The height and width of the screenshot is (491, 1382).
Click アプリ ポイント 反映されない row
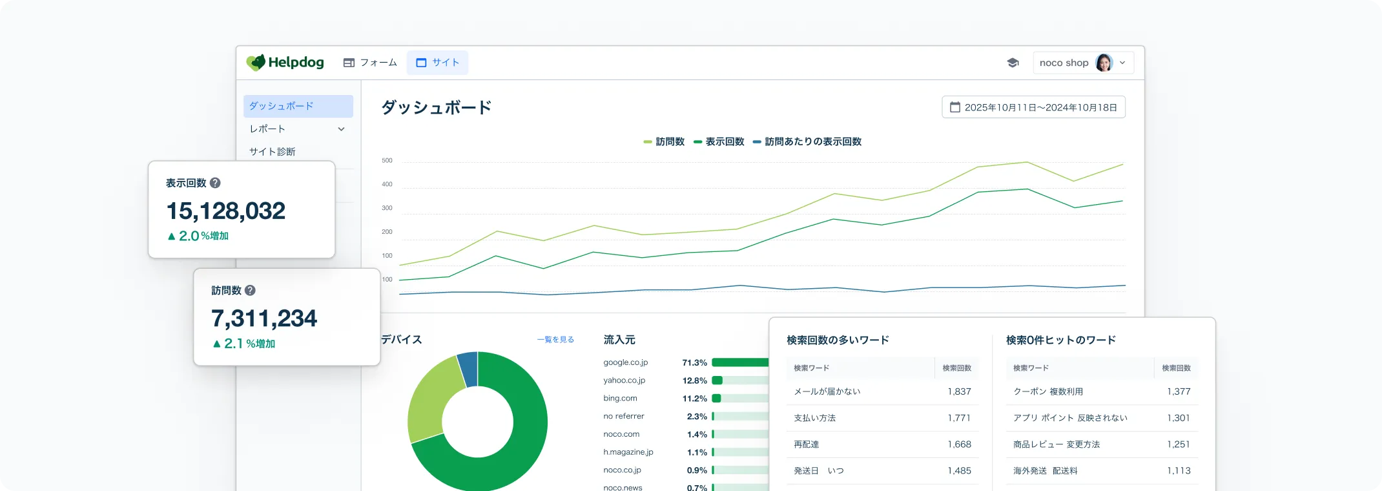click(x=1102, y=418)
